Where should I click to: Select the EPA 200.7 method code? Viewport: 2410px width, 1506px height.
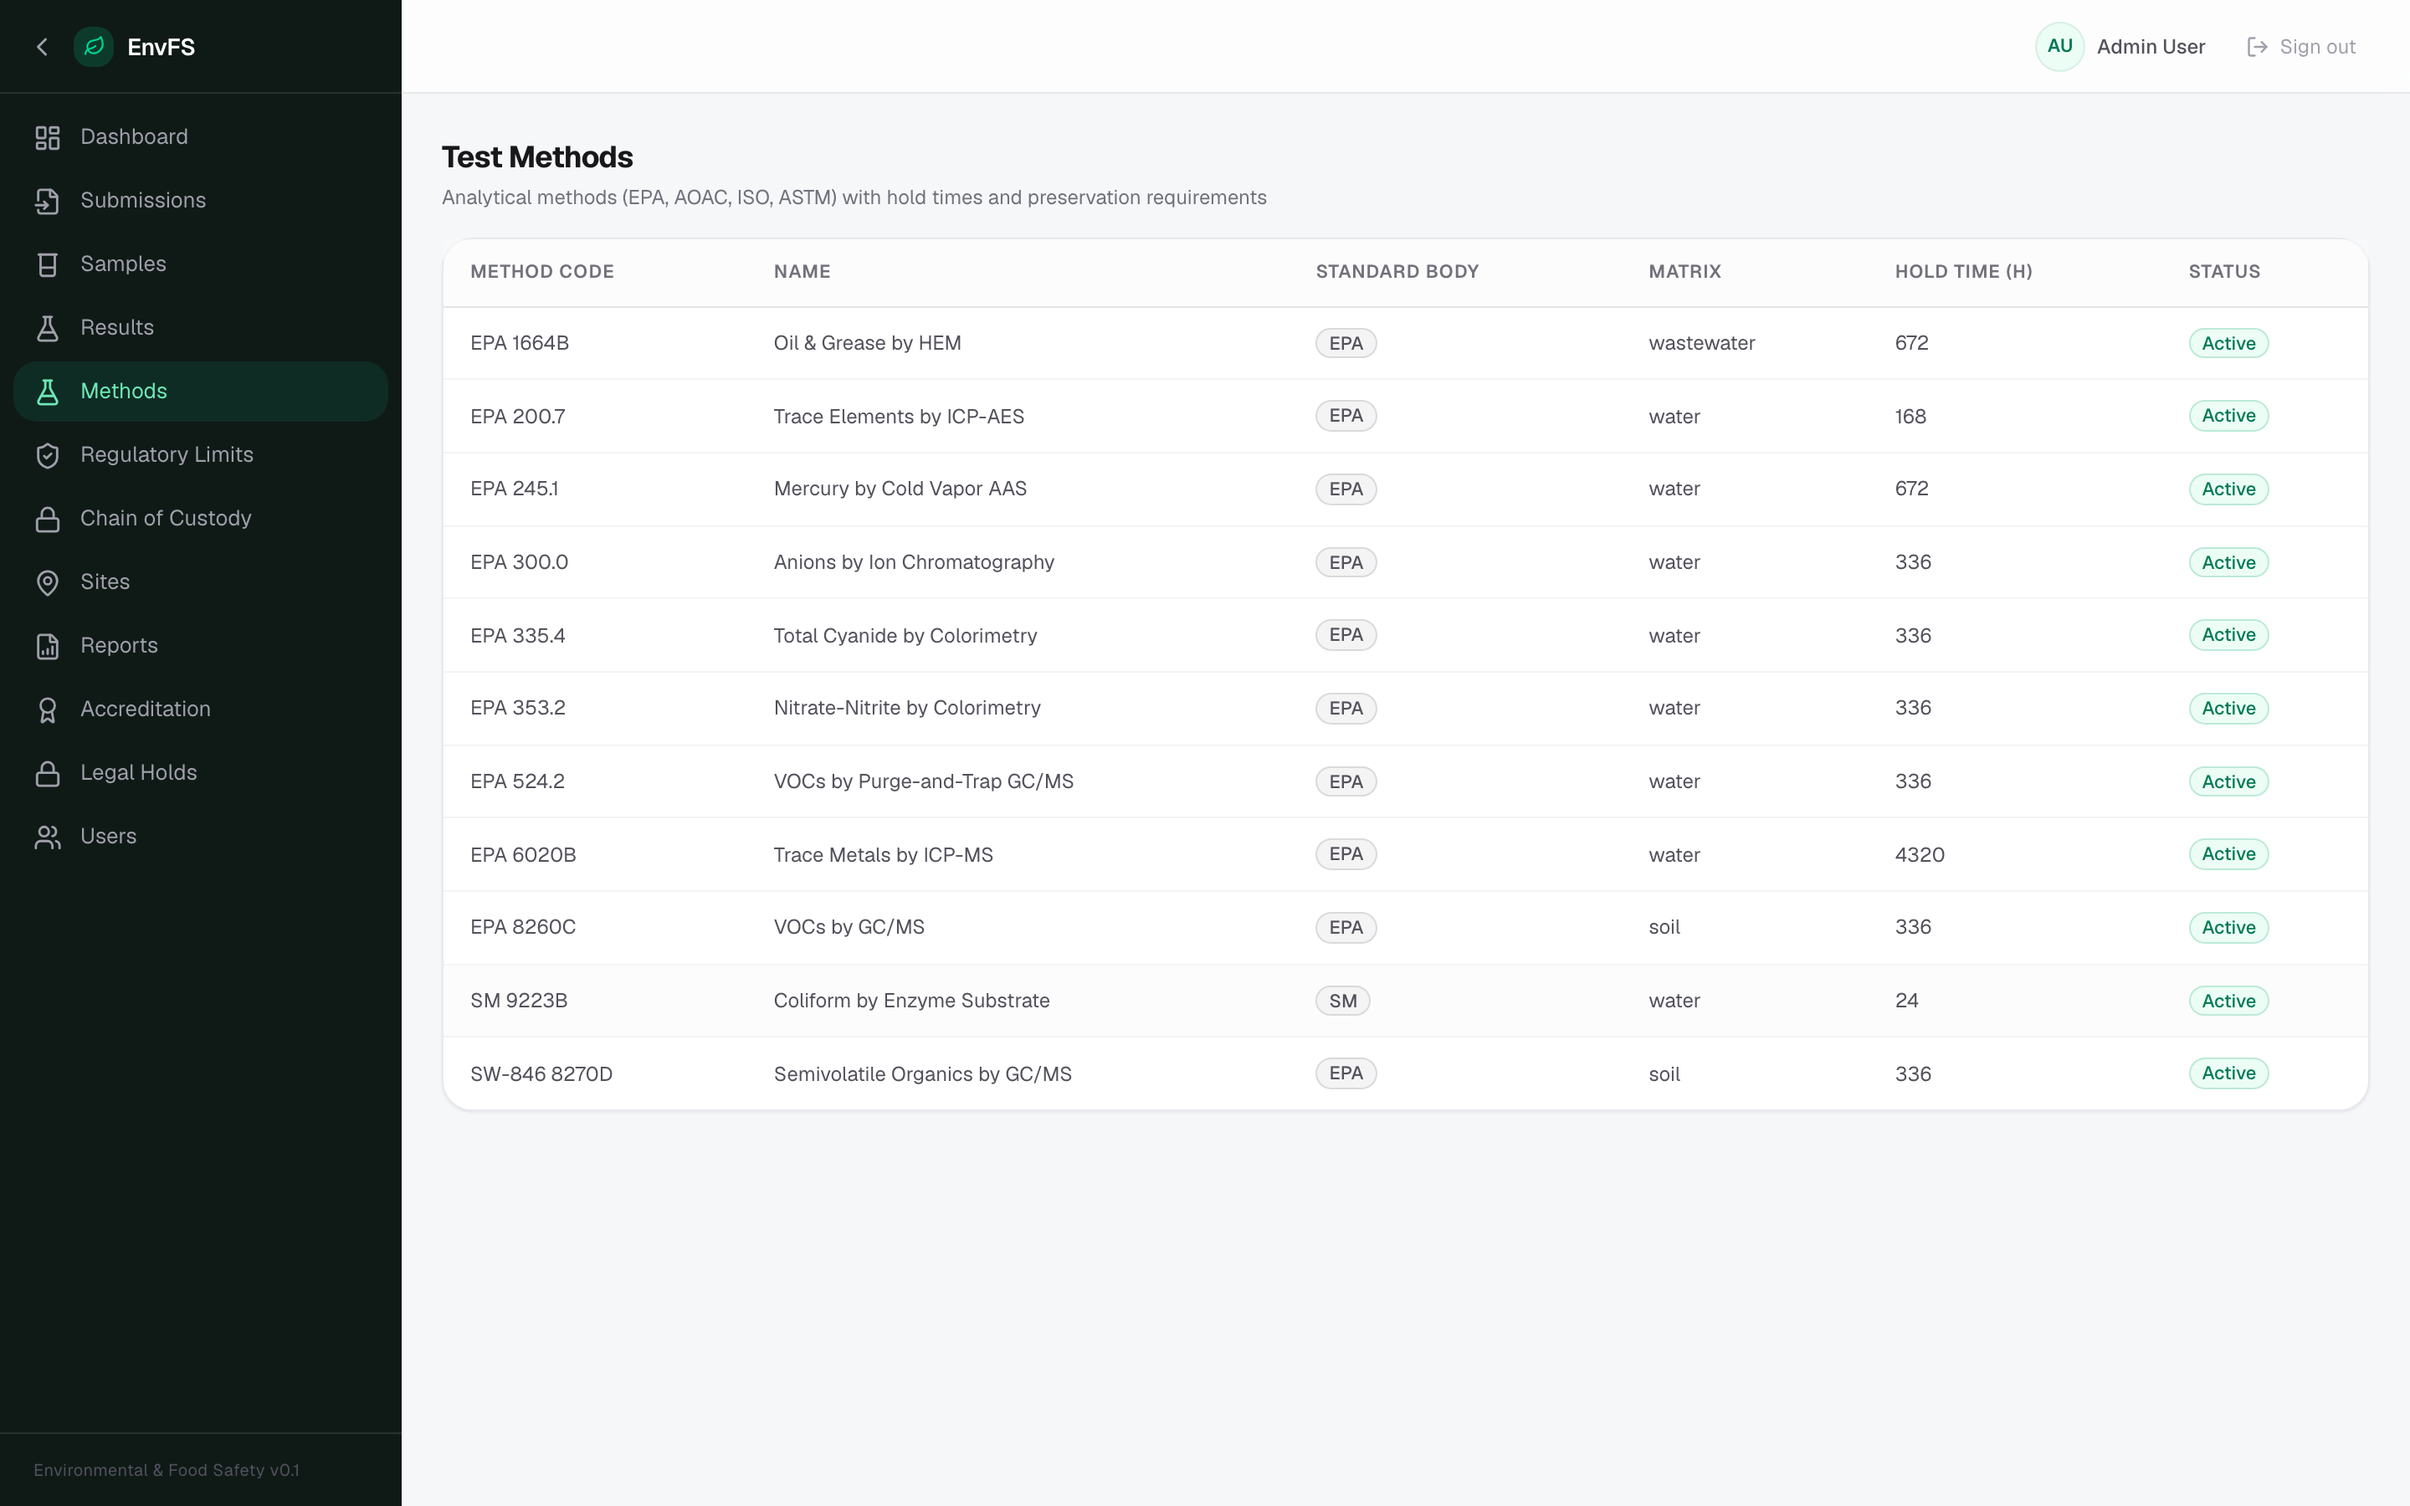[x=518, y=417]
